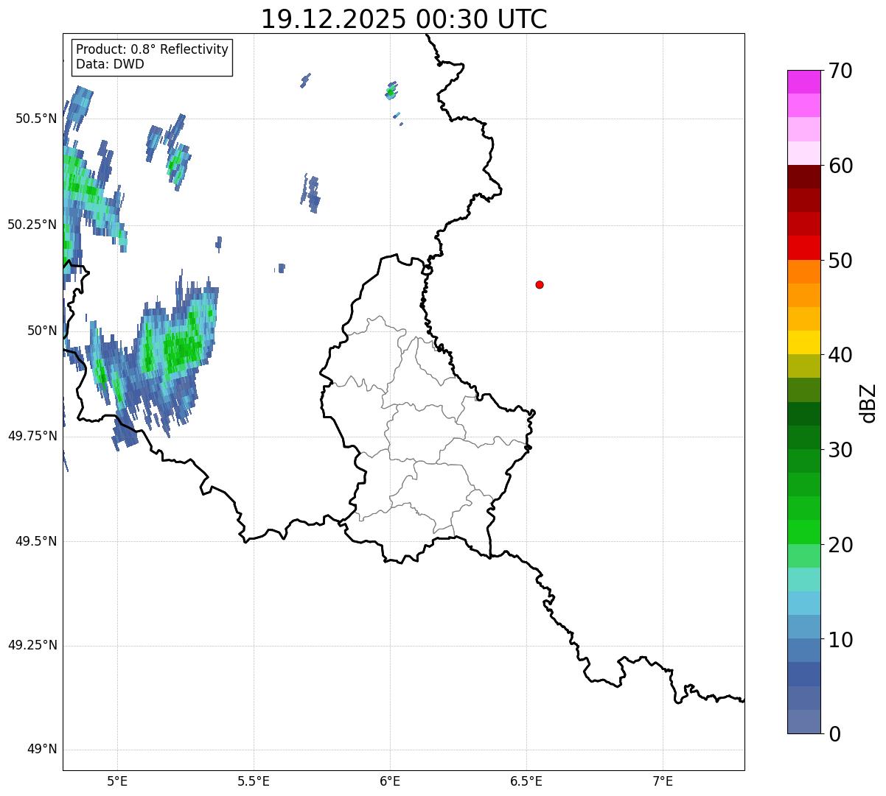Click the 'Data: DWD' label
Viewport: 886px width, 796px height.
(110, 64)
